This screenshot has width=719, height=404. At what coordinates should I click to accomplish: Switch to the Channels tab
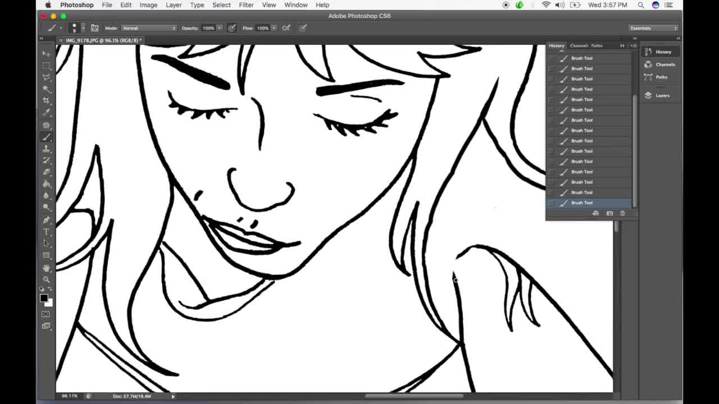point(578,46)
